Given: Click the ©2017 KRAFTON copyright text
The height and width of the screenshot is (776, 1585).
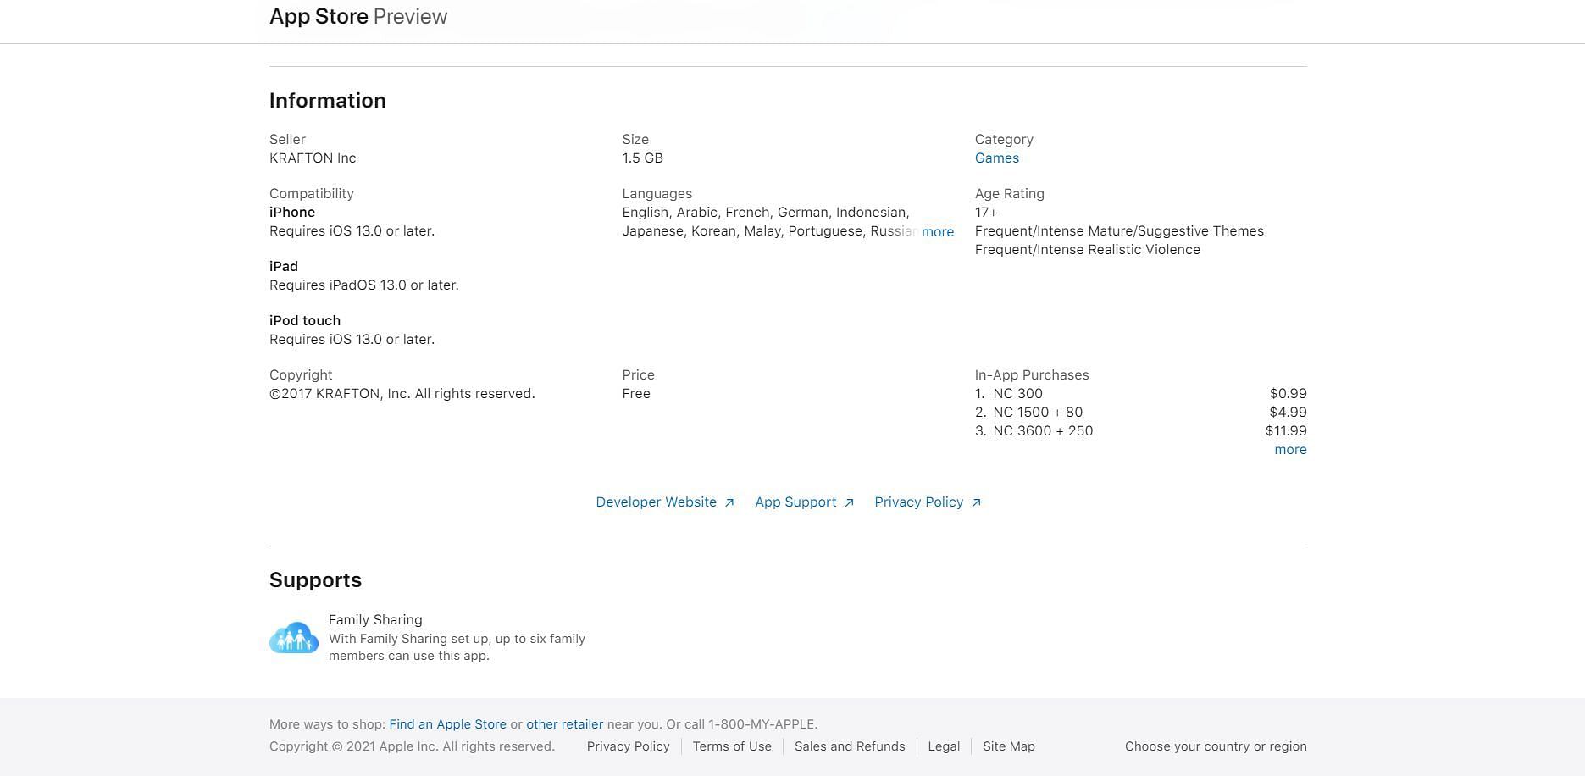Looking at the screenshot, I should click(x=402, y=394).
